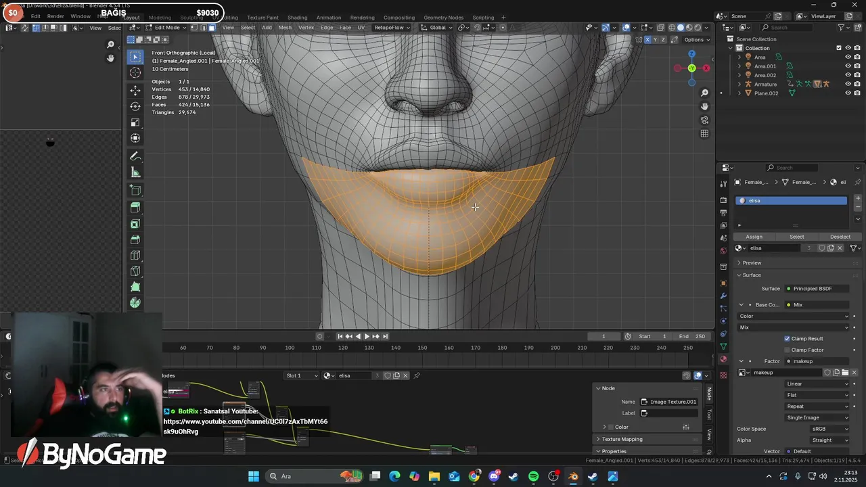Choose the Extrude Region tool

pos(135,207)
